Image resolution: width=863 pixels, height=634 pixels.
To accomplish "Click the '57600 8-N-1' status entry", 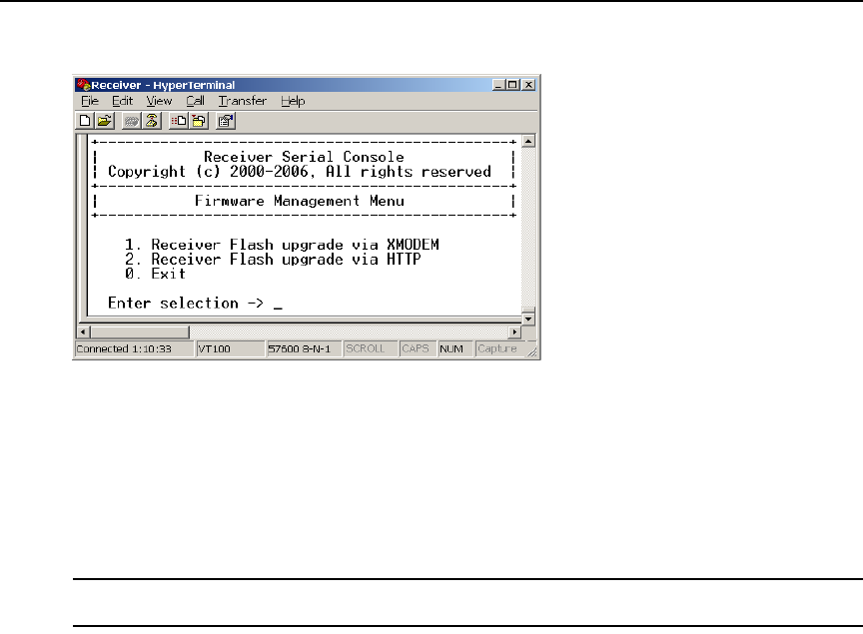I will 304,348.
